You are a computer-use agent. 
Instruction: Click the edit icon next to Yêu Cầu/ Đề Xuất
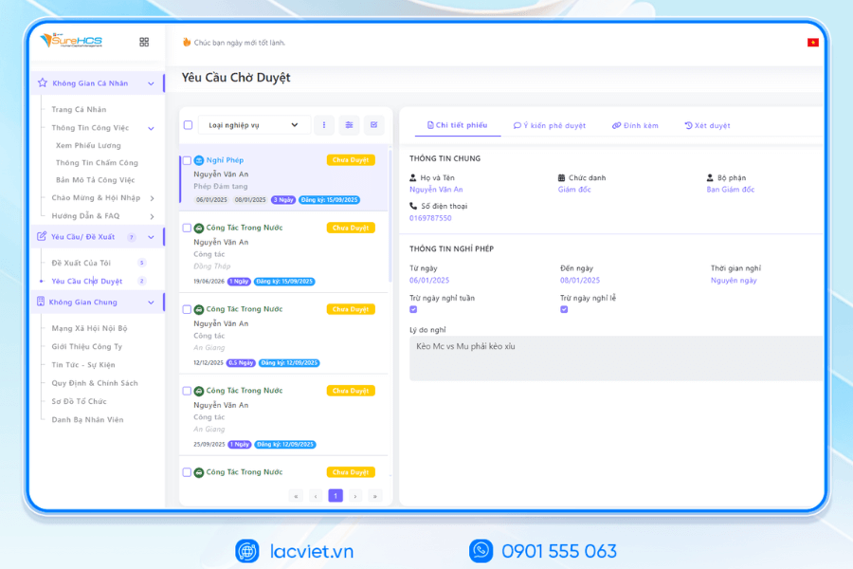point(42,236)
